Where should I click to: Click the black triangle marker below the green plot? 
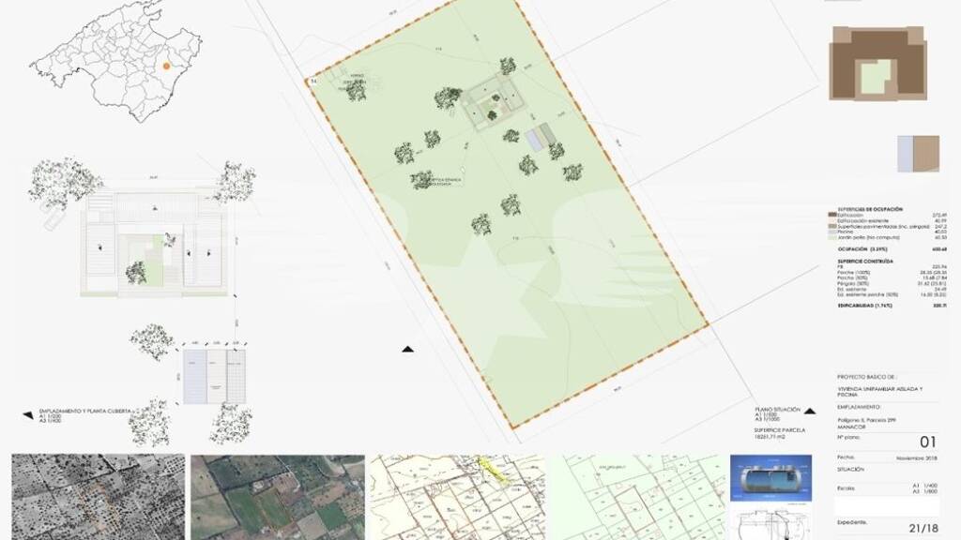407,350
